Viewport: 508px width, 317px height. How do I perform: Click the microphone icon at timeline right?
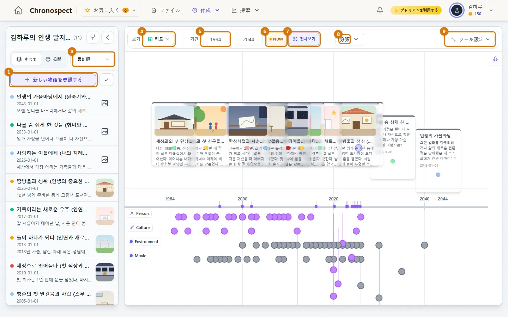tap(495, 59)
